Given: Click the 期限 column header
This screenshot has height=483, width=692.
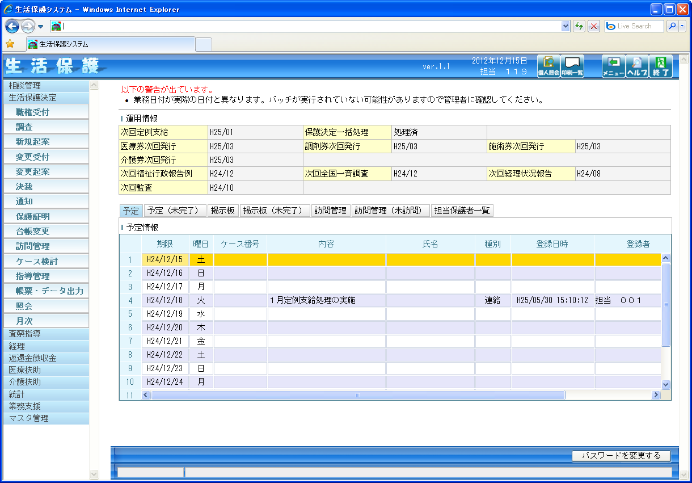Looking at the screenshot, I should (165, 244).
